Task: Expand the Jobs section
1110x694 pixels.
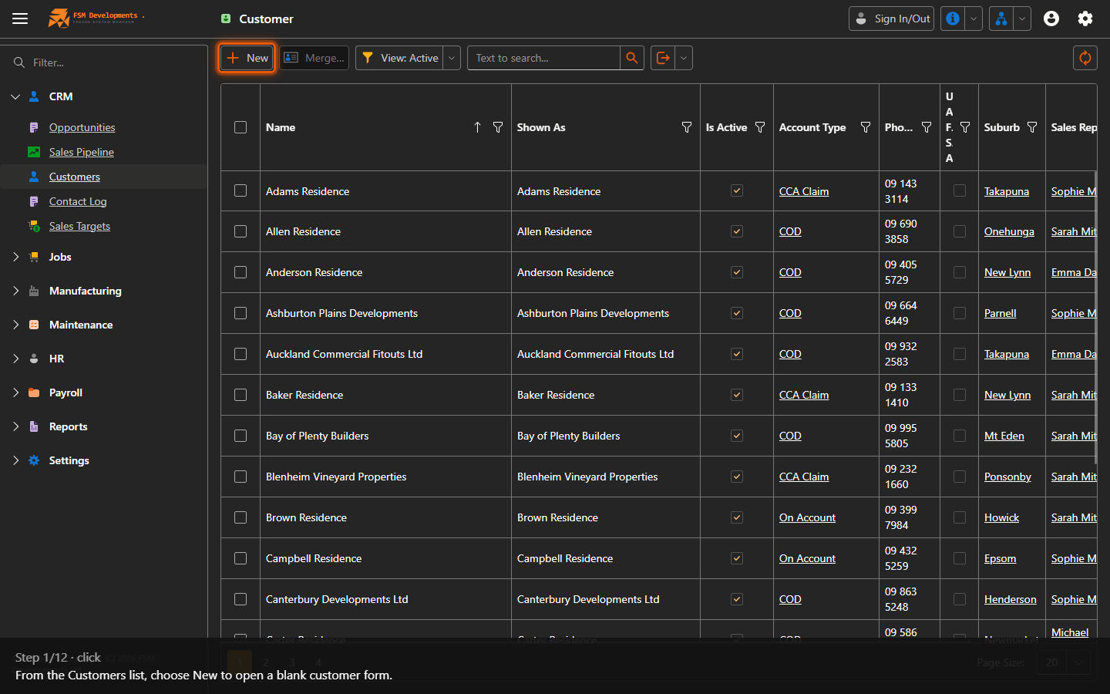Action: click(15, 257)
